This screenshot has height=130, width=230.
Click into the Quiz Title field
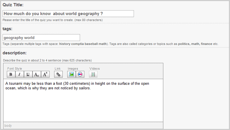coord(68,14)
